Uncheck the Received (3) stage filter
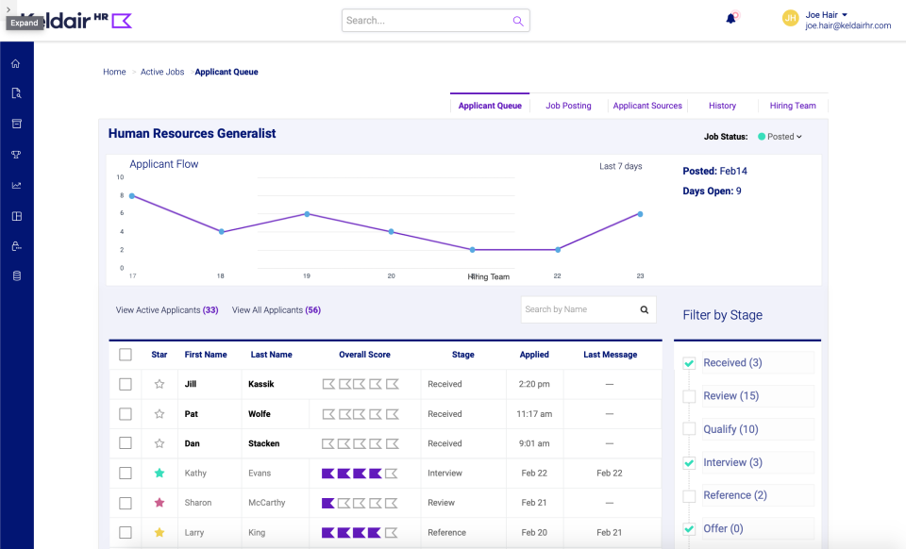 click(689, 362)
